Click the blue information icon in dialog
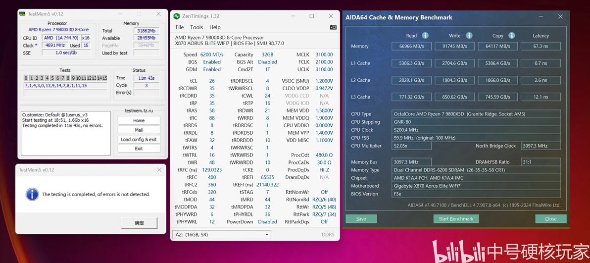The height and width of the screenshot is (263, 590). coord(32,195)
